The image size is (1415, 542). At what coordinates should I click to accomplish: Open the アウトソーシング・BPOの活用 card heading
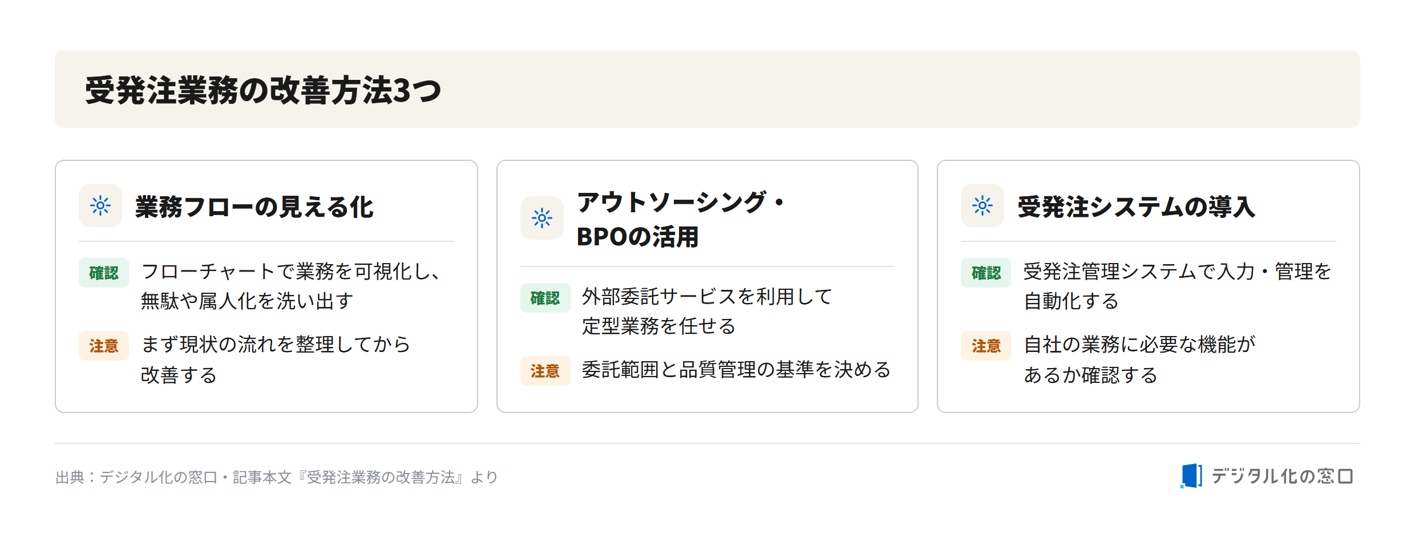coord(681,219)
